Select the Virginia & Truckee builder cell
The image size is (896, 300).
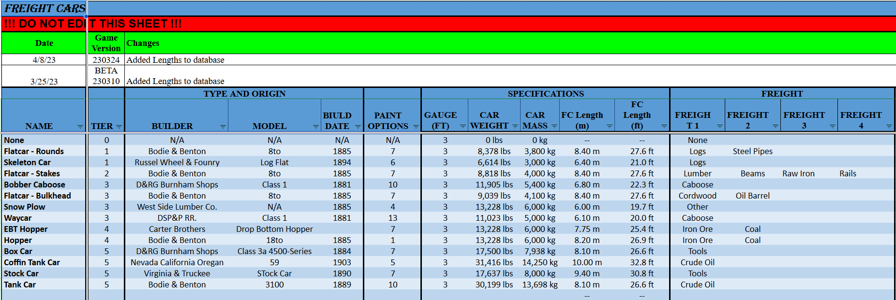(177, 273)
